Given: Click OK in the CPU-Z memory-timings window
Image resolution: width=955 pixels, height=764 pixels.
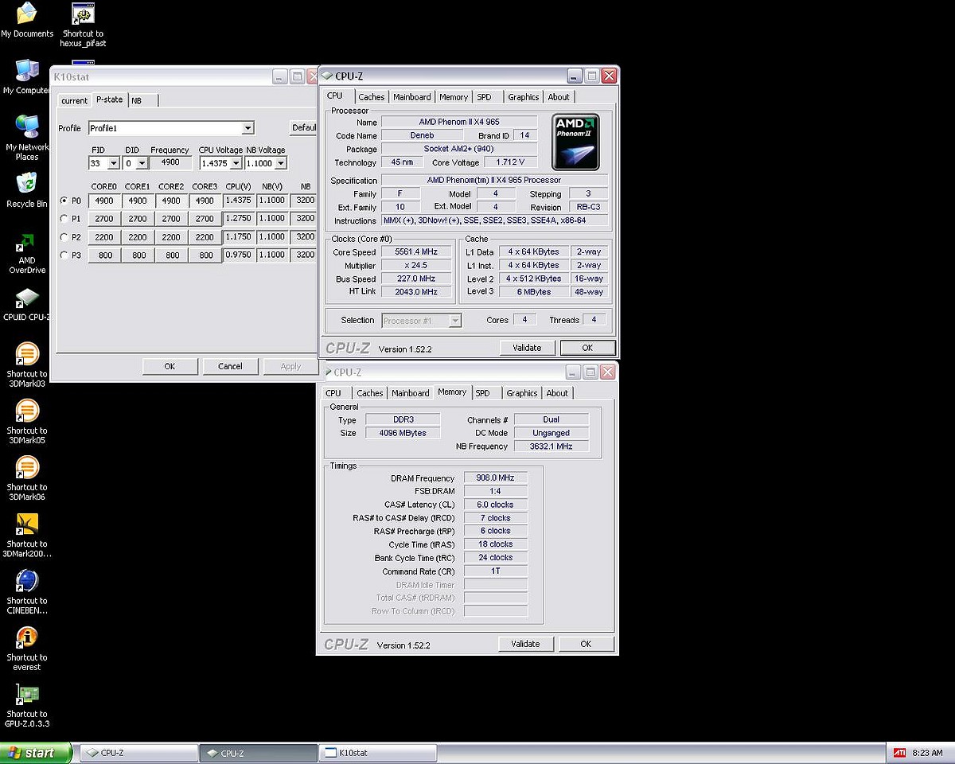Looking at the screenshot, I should (586, 644).
